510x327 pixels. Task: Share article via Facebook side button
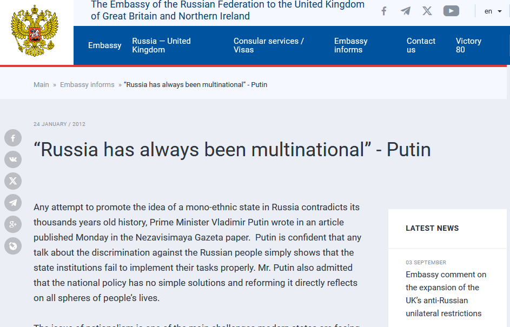(13, 138)
